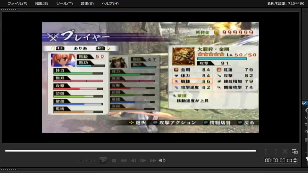
Task: Stop playback with the square Stop button
Action: (114, 161)
